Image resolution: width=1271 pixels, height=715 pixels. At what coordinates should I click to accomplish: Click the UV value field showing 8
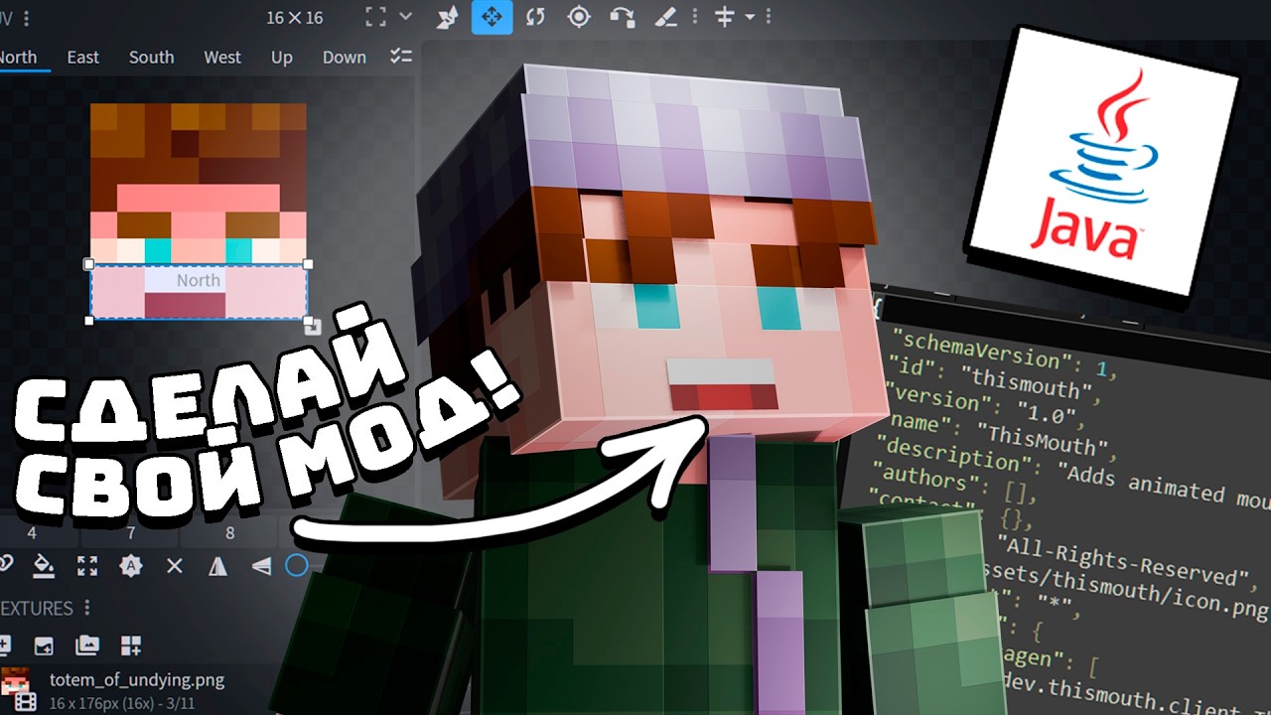[230, 532]
